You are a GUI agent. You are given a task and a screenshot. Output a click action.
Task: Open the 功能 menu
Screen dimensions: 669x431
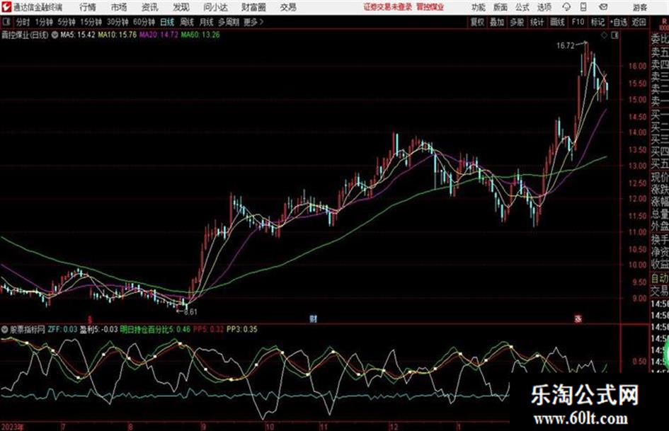[479, 7]
